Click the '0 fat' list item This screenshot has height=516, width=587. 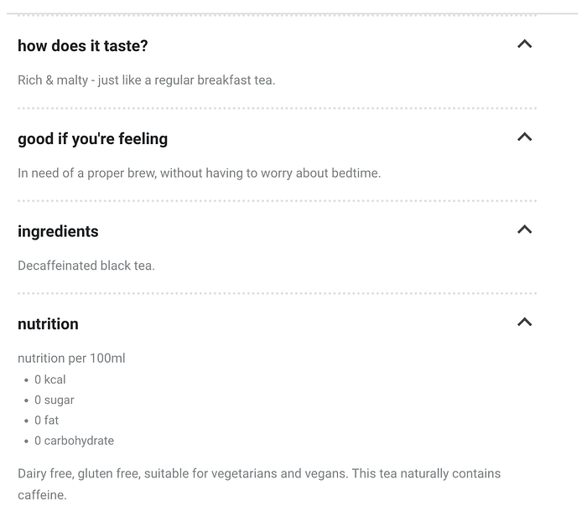(x=46, y=421)
